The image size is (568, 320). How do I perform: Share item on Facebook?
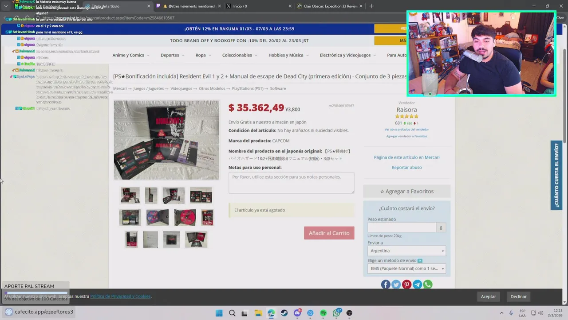point(385,284)
